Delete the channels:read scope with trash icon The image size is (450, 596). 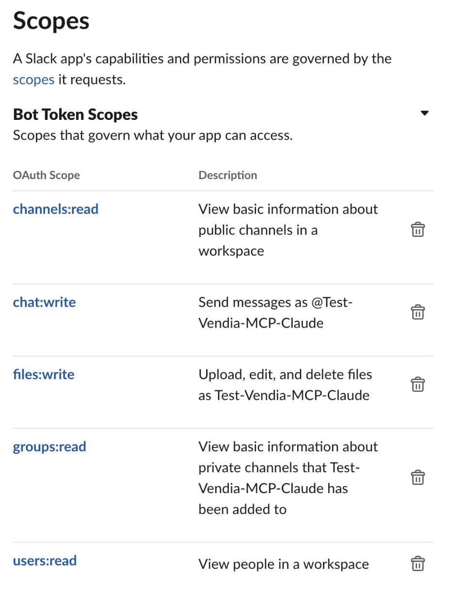418,230
